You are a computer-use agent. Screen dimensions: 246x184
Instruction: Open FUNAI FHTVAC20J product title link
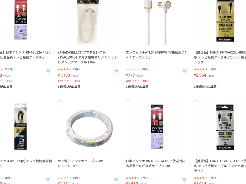click(x=220, y=57)
